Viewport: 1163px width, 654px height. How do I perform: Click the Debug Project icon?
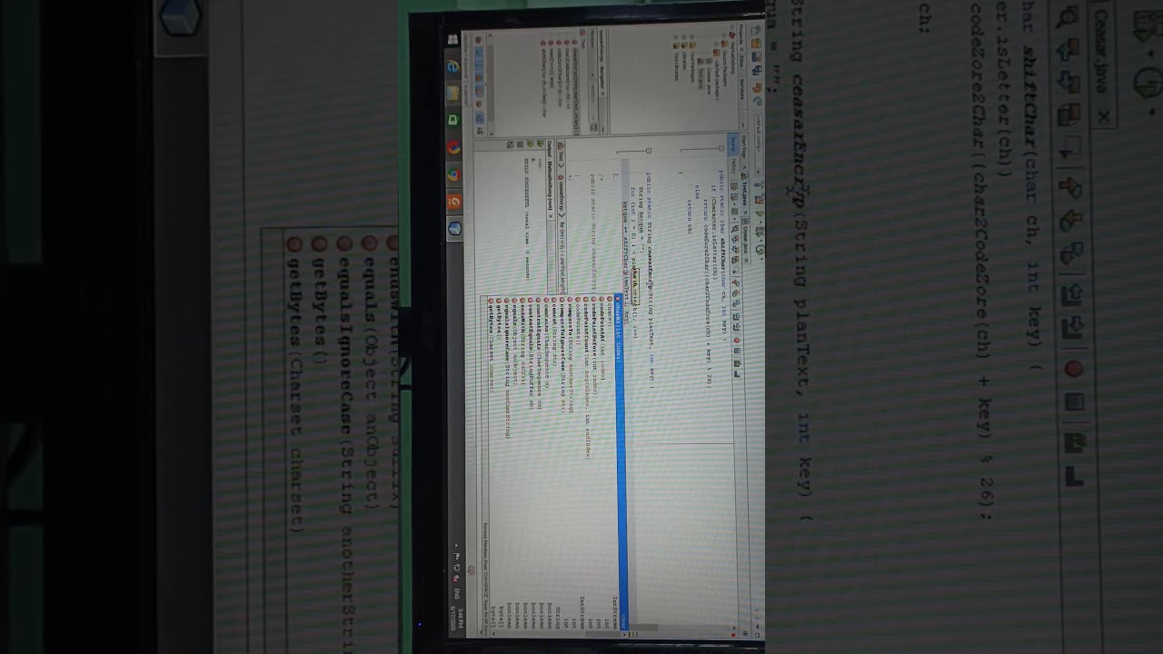[x=760, y=231]
